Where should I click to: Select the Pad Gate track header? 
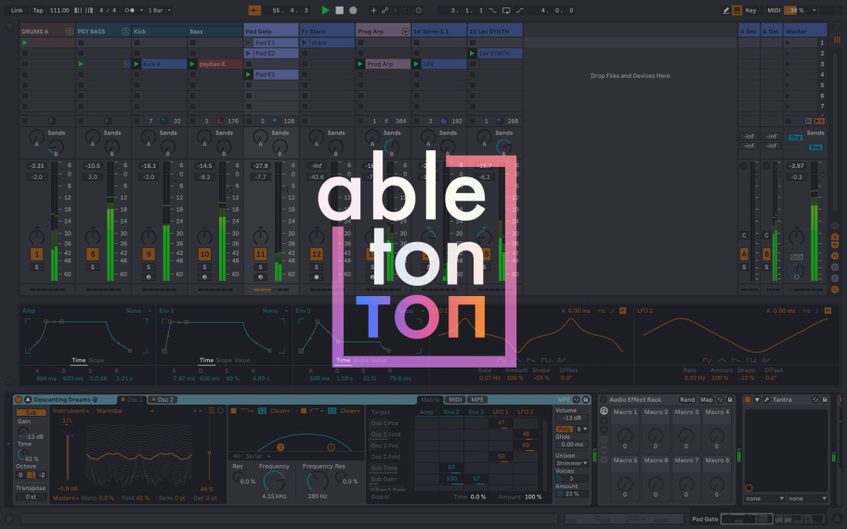click(270, 32)
